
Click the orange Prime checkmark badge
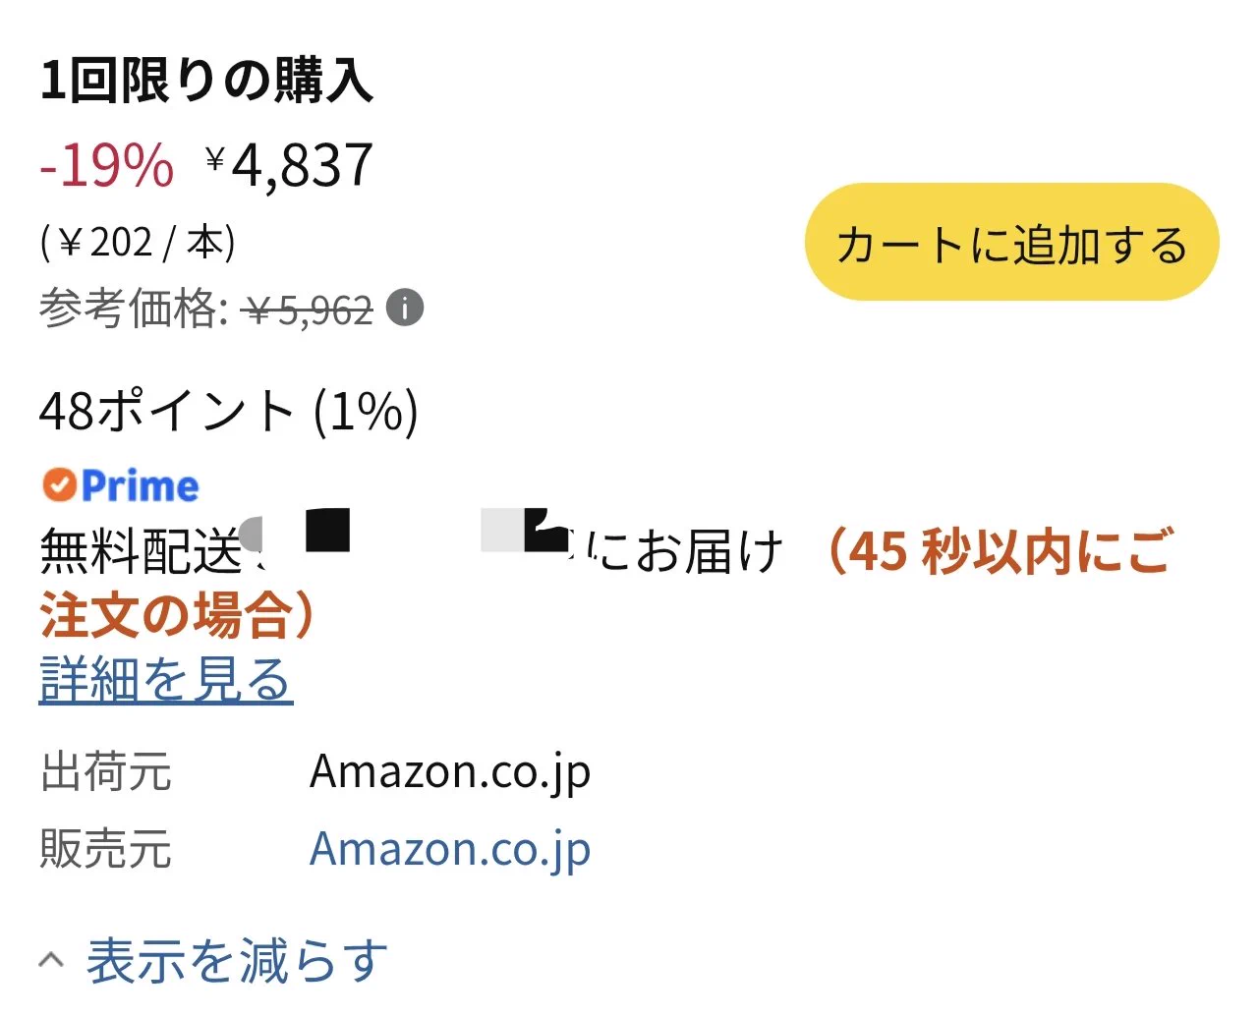[59, 484]
